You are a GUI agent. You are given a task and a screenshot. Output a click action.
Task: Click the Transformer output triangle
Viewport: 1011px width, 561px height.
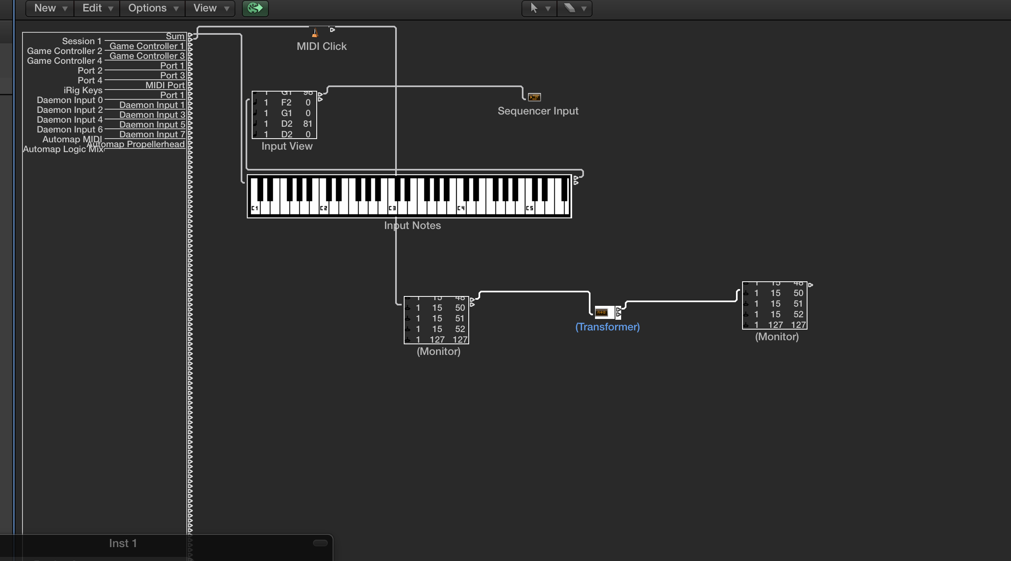(618, 310)
